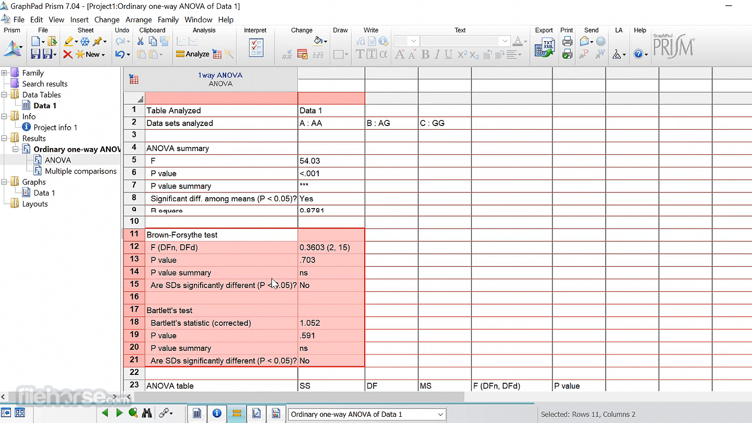
Task: Collapse the Graphs folder
Action: tap(4, 182)
